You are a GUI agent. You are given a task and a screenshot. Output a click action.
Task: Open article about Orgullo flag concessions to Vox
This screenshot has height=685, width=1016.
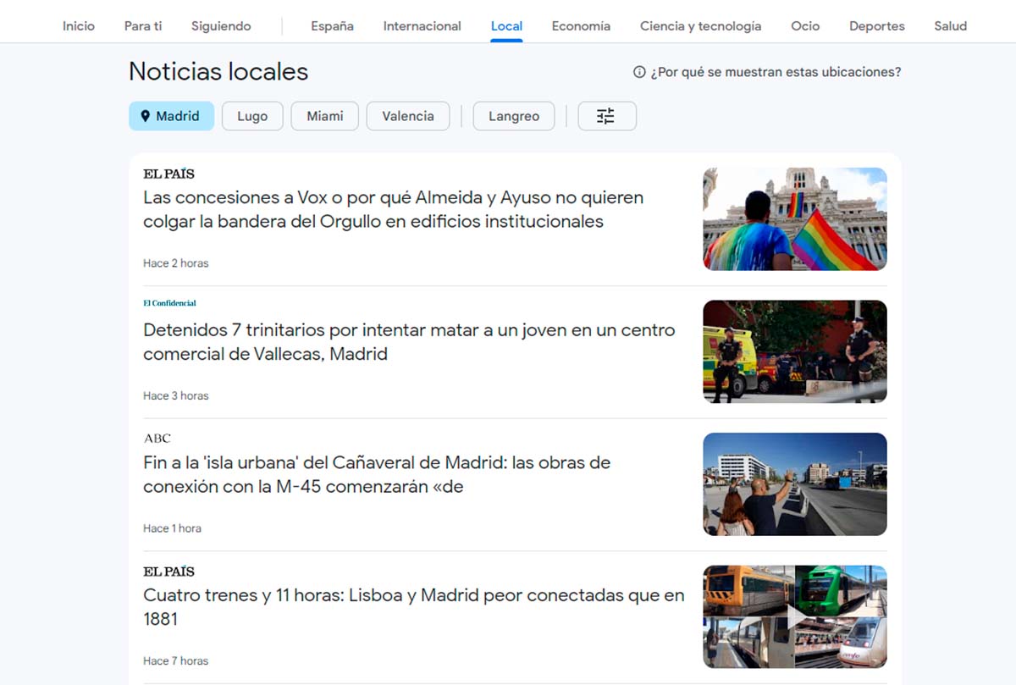(x=393, y=209)
